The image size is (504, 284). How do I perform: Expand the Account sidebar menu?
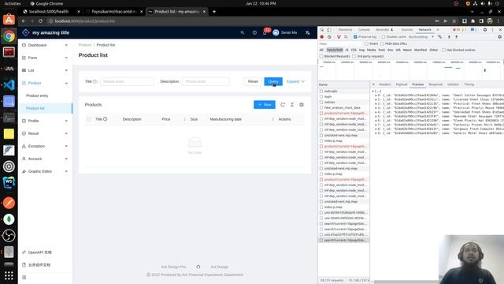[45, 159]
